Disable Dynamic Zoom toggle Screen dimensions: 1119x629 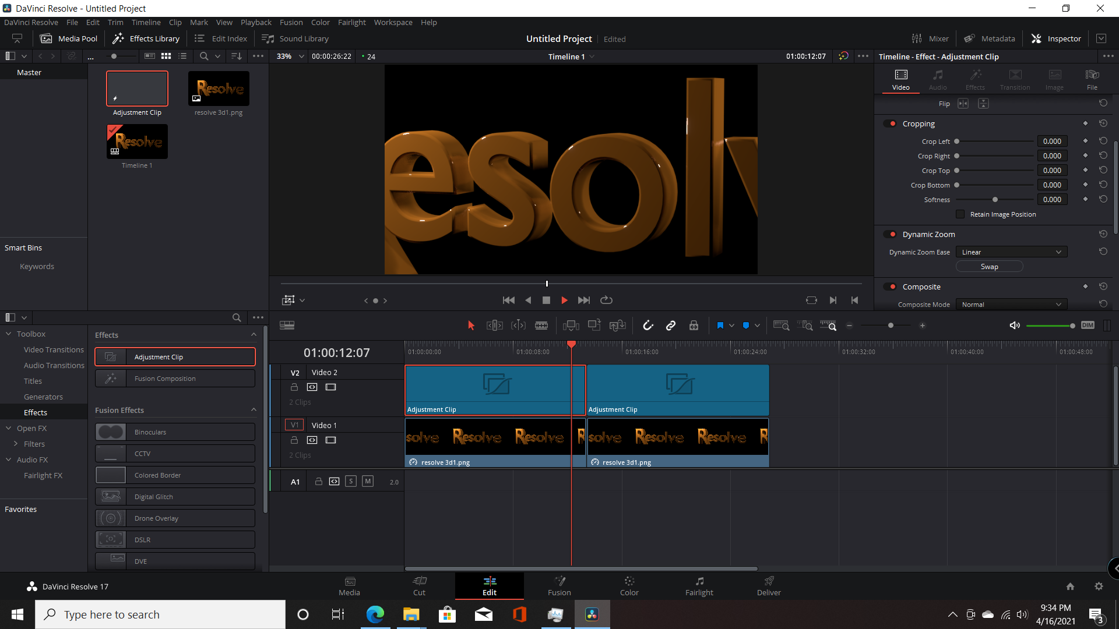click(891, 234)
